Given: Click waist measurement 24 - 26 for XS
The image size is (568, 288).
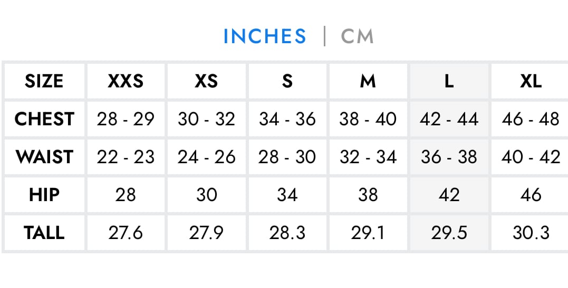Looking at the screenshot, I should coord(206,157).
